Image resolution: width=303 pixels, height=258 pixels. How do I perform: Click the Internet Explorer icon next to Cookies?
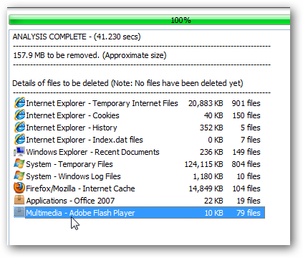coord(19,115)
